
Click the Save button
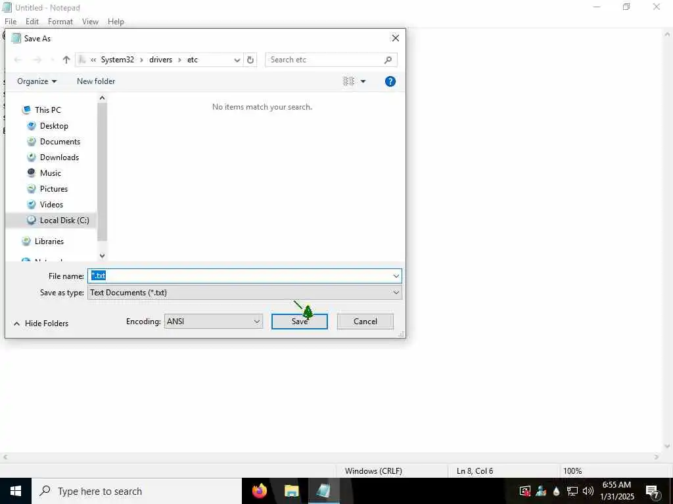point(300,322)
